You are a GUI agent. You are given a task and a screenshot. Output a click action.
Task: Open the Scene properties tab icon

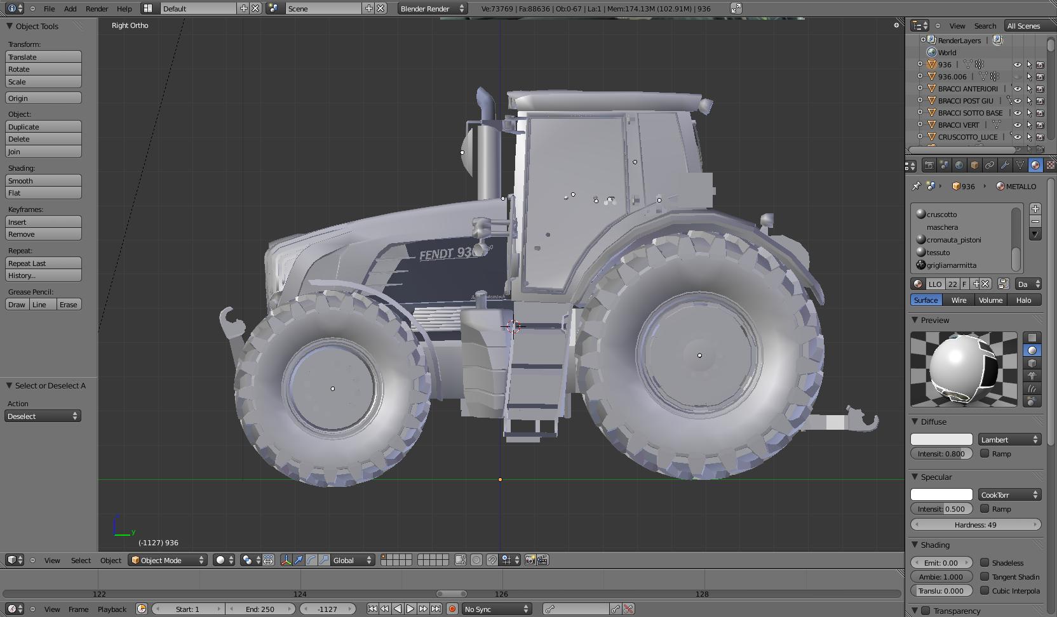[944, 165]
